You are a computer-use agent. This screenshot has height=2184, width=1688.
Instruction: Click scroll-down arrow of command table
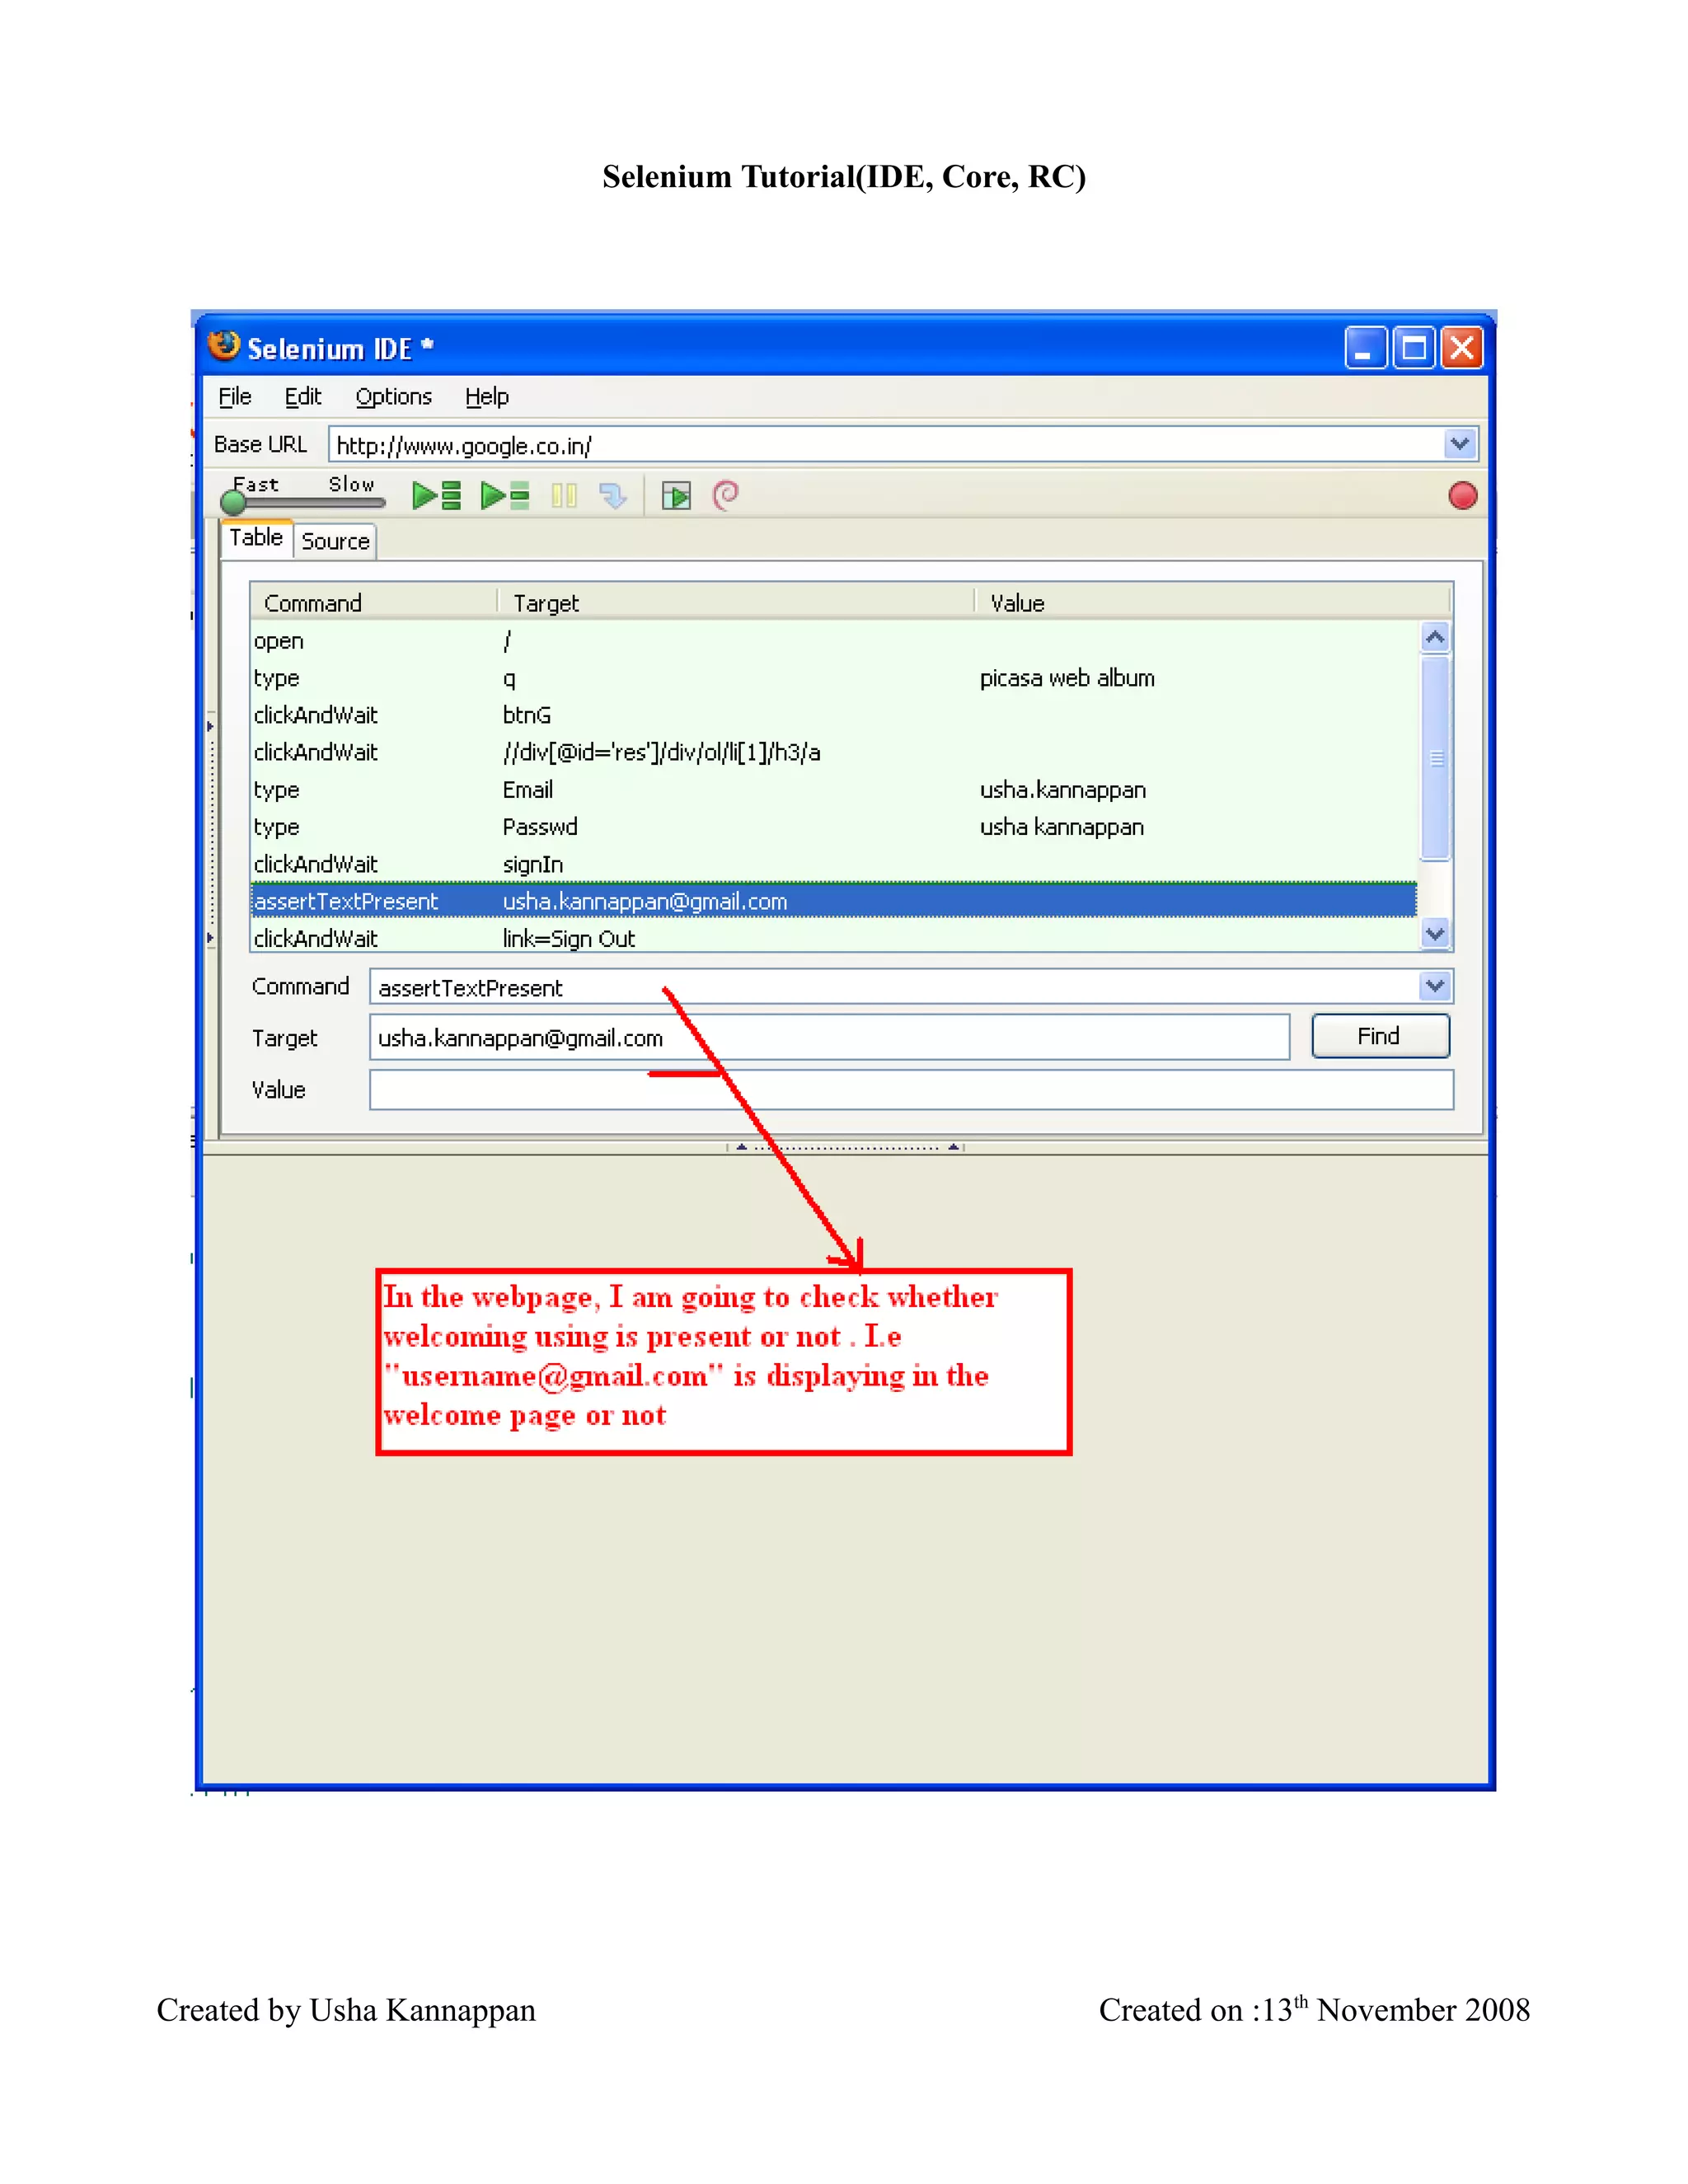(1435, 934)
